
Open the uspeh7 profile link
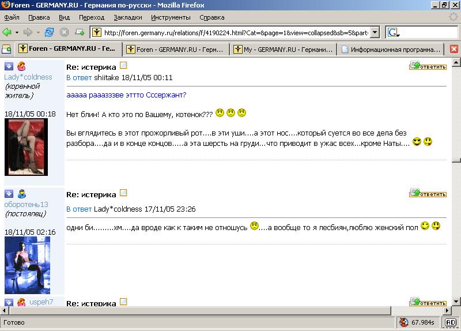(x=41, y=302)
